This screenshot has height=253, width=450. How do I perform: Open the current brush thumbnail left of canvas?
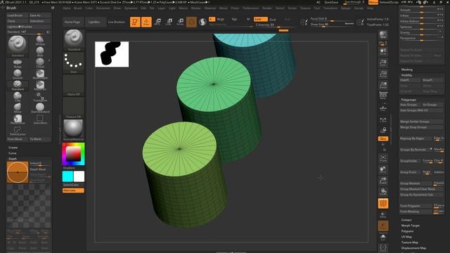[x=73, y=40]
